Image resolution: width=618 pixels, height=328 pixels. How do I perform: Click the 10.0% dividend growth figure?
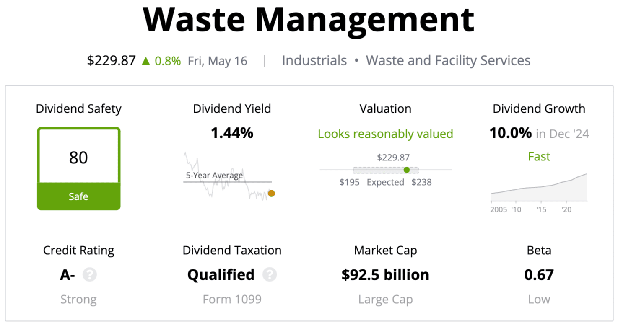511,133
